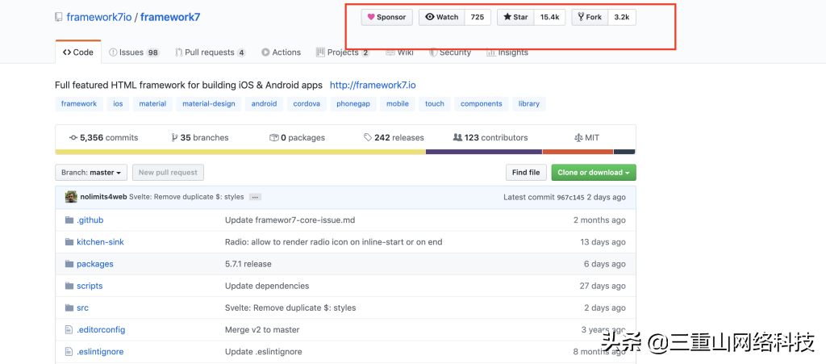Click the orange-red language bar segment
This screenshot has height=364, width=826.
point(578,153)
